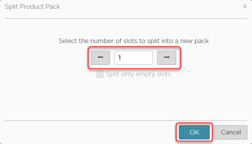The height and width of the screenshot is (144, 252).
Task: Place cursor in the slots text box
Action: pyautogui.click(x=134, y=58)
